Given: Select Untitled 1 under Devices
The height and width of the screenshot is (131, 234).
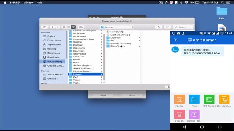Looking at the screenshot, I should coord(53,79).
